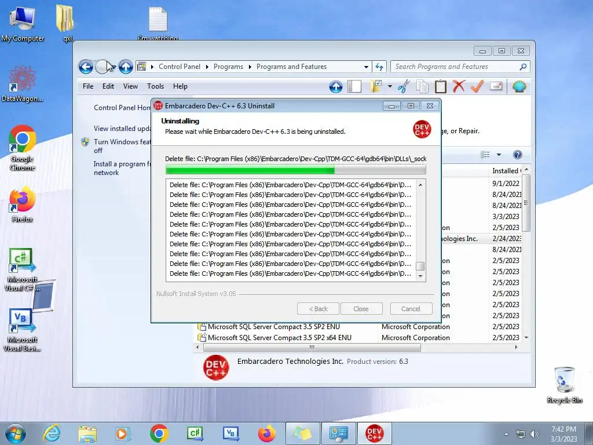Open Control Panel Home link

click(122, 107)
